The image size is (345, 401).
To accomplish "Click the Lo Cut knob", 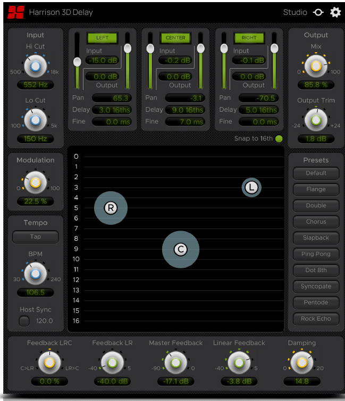I will coord(36,120).
